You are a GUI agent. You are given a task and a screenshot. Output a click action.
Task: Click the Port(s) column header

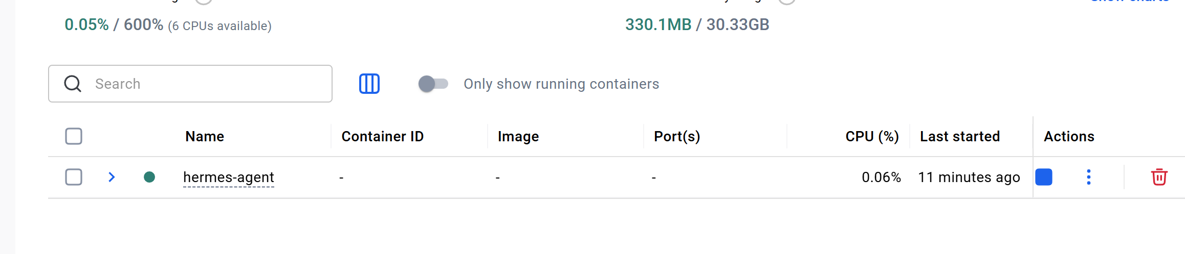tap(676, 136)
